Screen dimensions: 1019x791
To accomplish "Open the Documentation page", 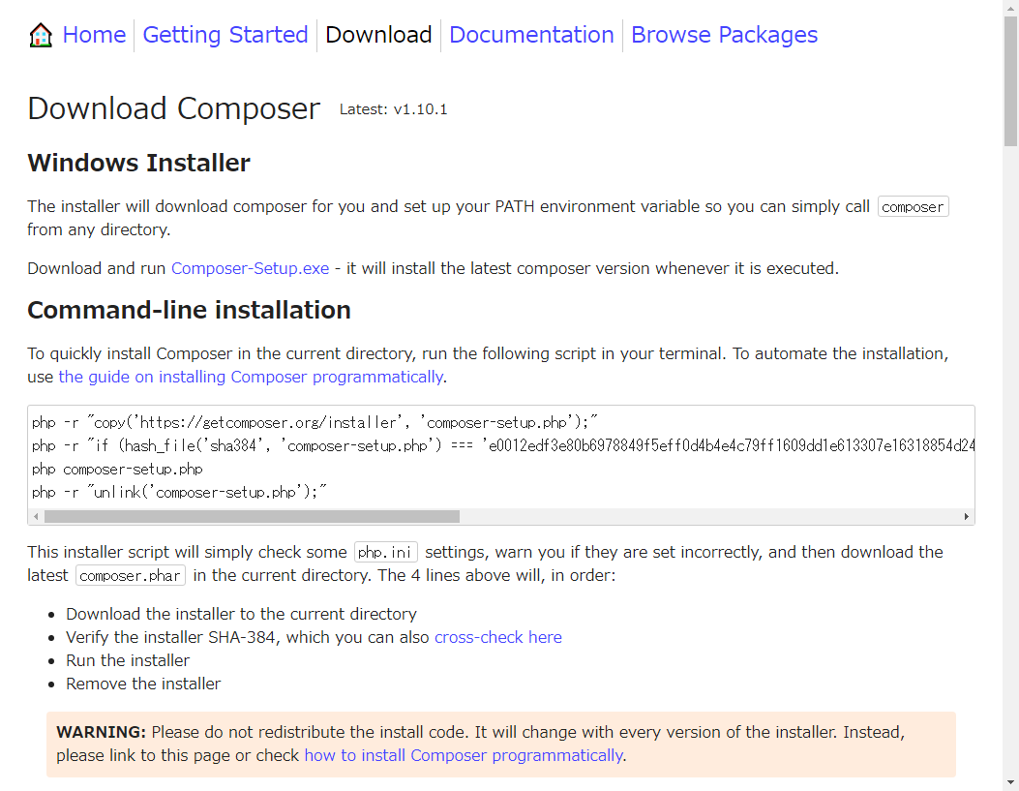I will pos(531,36).
